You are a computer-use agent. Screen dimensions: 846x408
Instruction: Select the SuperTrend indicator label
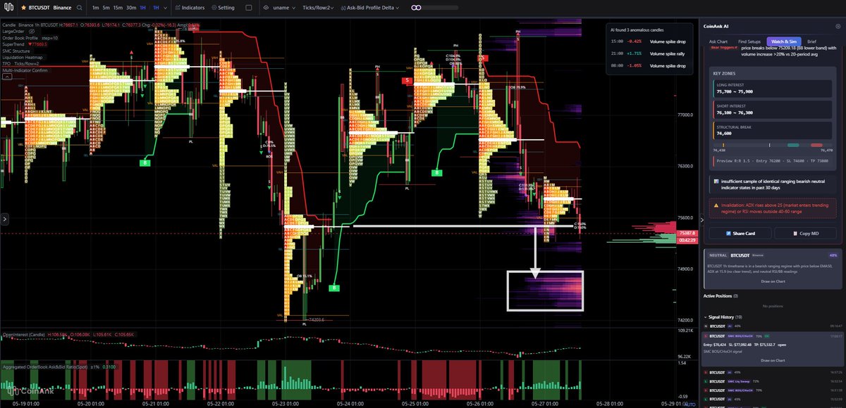13,44
